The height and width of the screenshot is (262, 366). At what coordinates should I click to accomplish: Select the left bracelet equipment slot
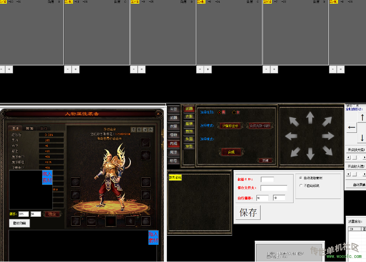76,182
